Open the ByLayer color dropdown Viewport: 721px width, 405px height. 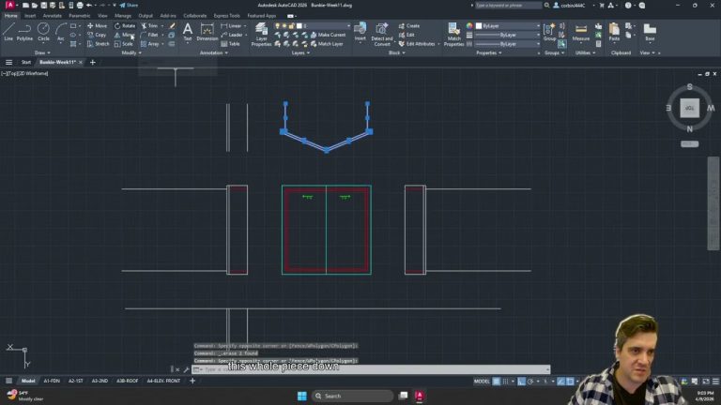pyautogui.click(x=507, y=25)
